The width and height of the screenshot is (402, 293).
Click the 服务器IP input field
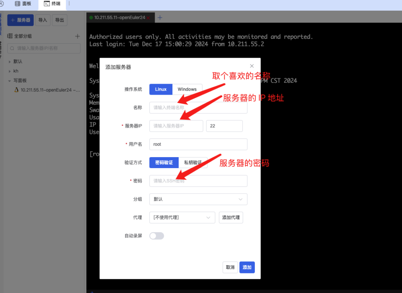(176, 126)
